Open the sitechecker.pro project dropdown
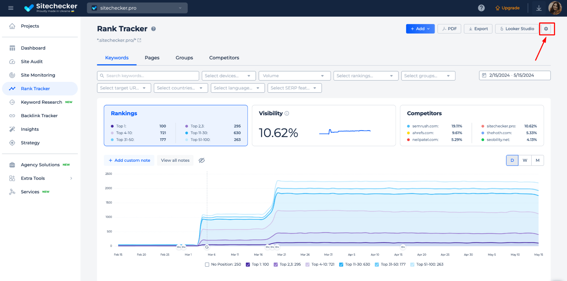This screenshot has height=281, width=567. click(x=137, y=8)
